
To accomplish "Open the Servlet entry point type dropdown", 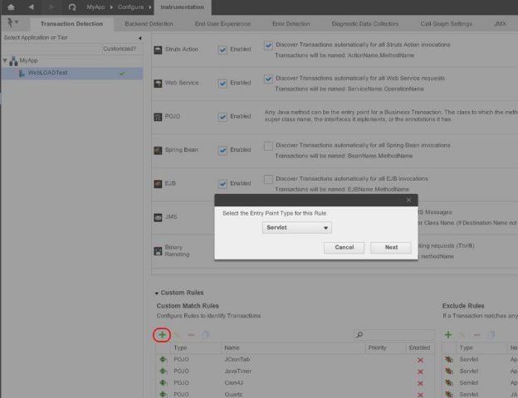I will [297, 227].
